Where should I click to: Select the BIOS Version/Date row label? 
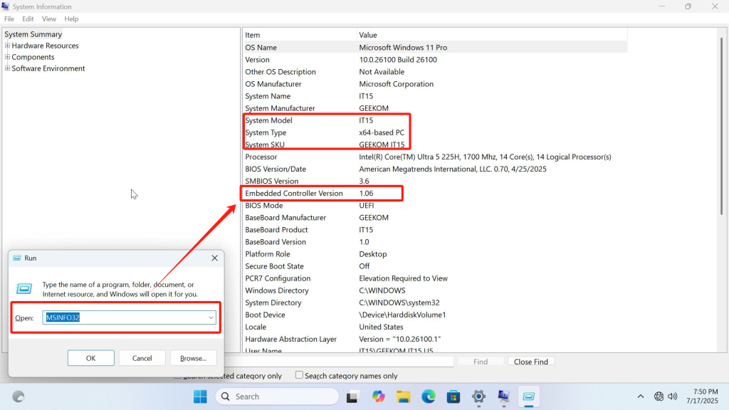click(x=276, y=169)
